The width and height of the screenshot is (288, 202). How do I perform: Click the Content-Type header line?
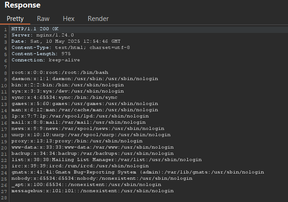click(x=71, y=48)
